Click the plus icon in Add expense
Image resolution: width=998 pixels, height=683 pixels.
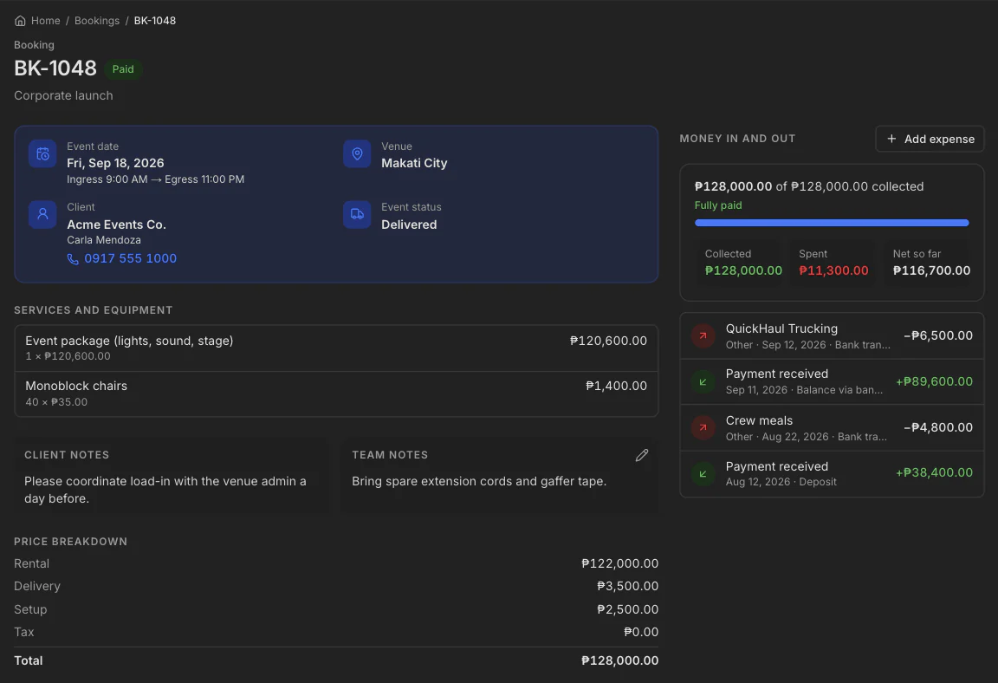[x=891, y=139]
